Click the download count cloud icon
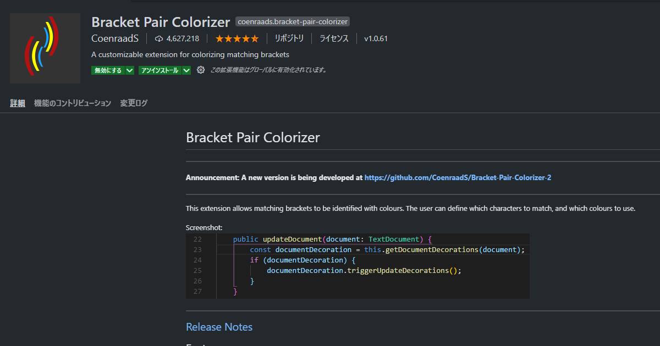This screenshot has width=660, height=346. point(159,38)
